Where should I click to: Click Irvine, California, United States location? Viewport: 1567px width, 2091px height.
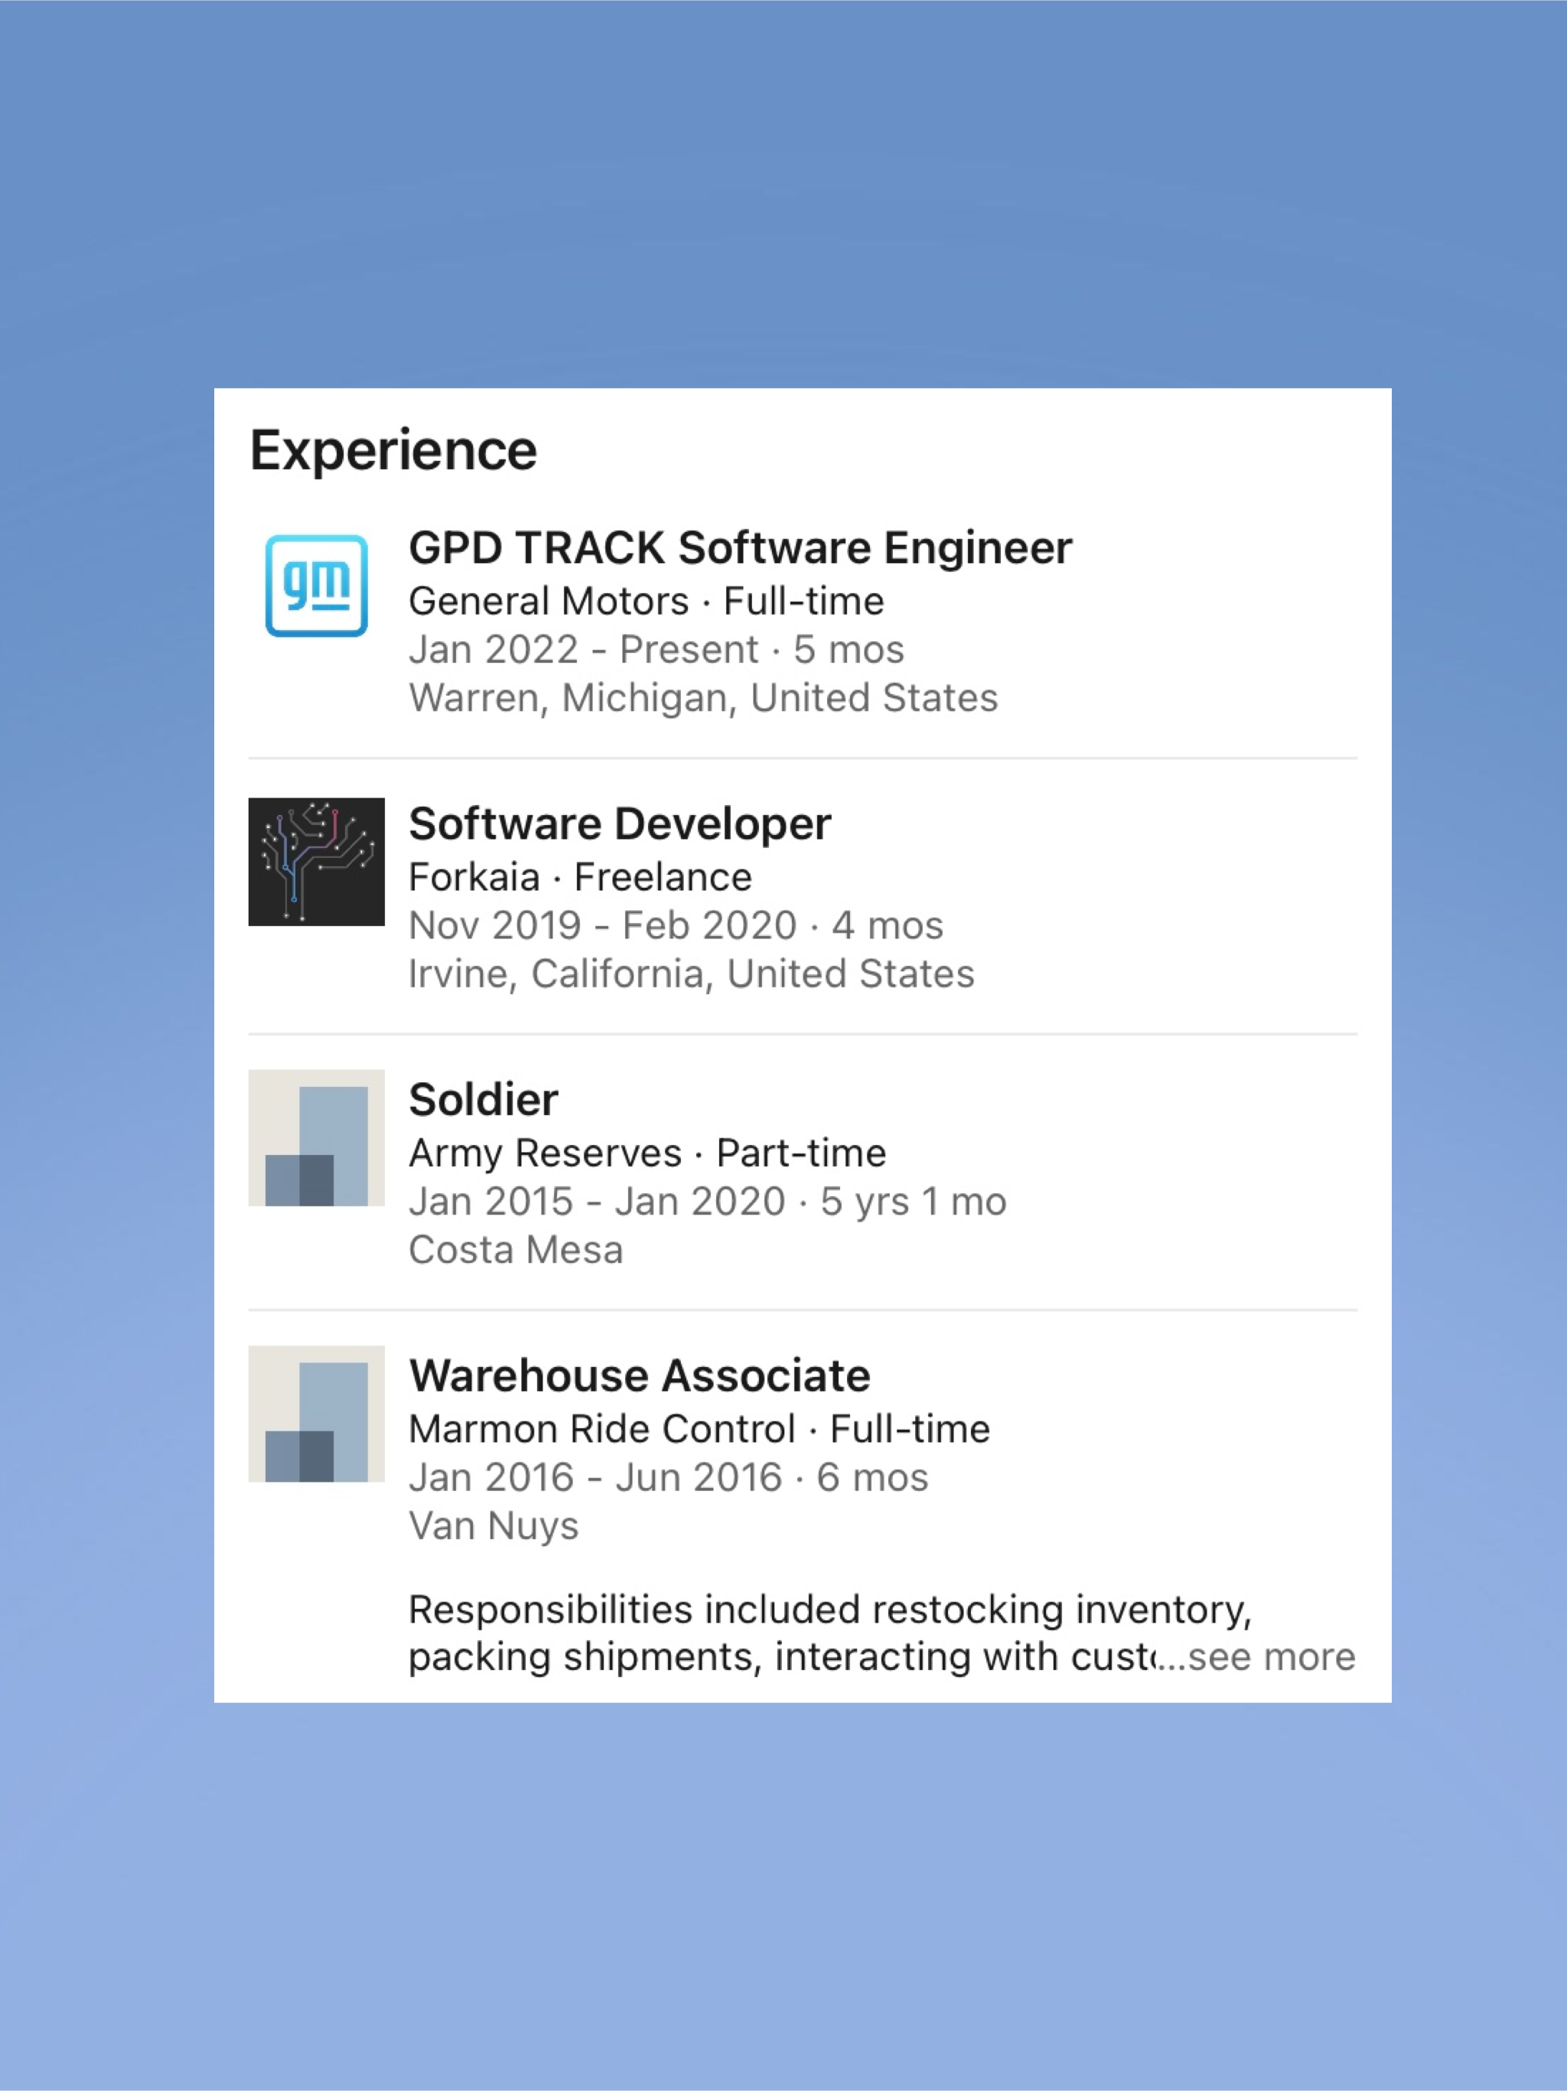click(691, 974)
